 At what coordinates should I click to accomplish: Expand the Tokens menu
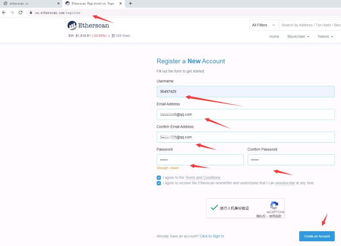click(x=325, y=37)
